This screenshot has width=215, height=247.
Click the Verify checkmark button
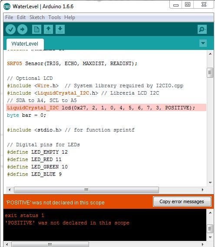[x=10, y=29]
